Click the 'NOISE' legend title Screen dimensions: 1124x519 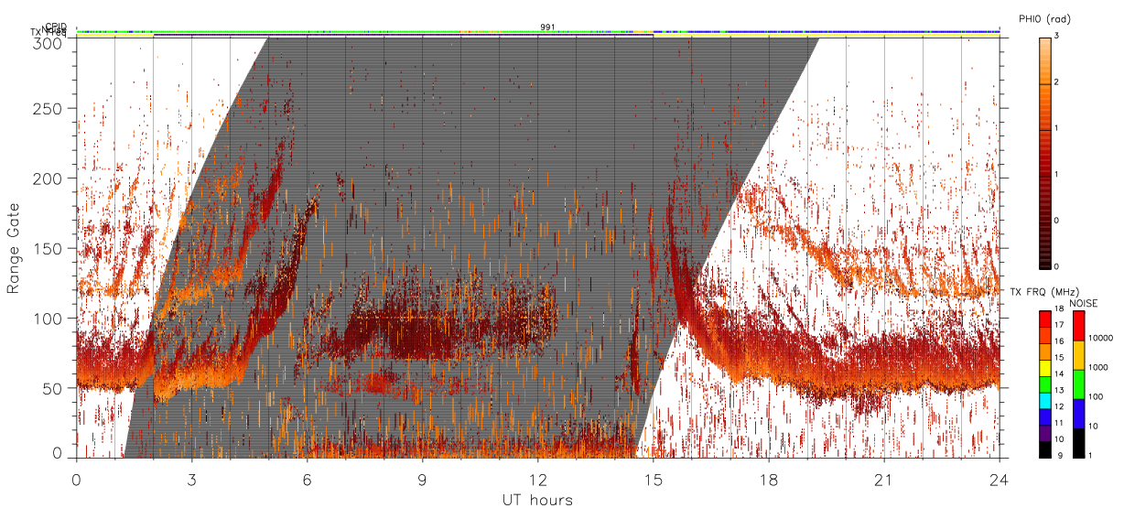pyautogui.click(x=1084, y=303)
